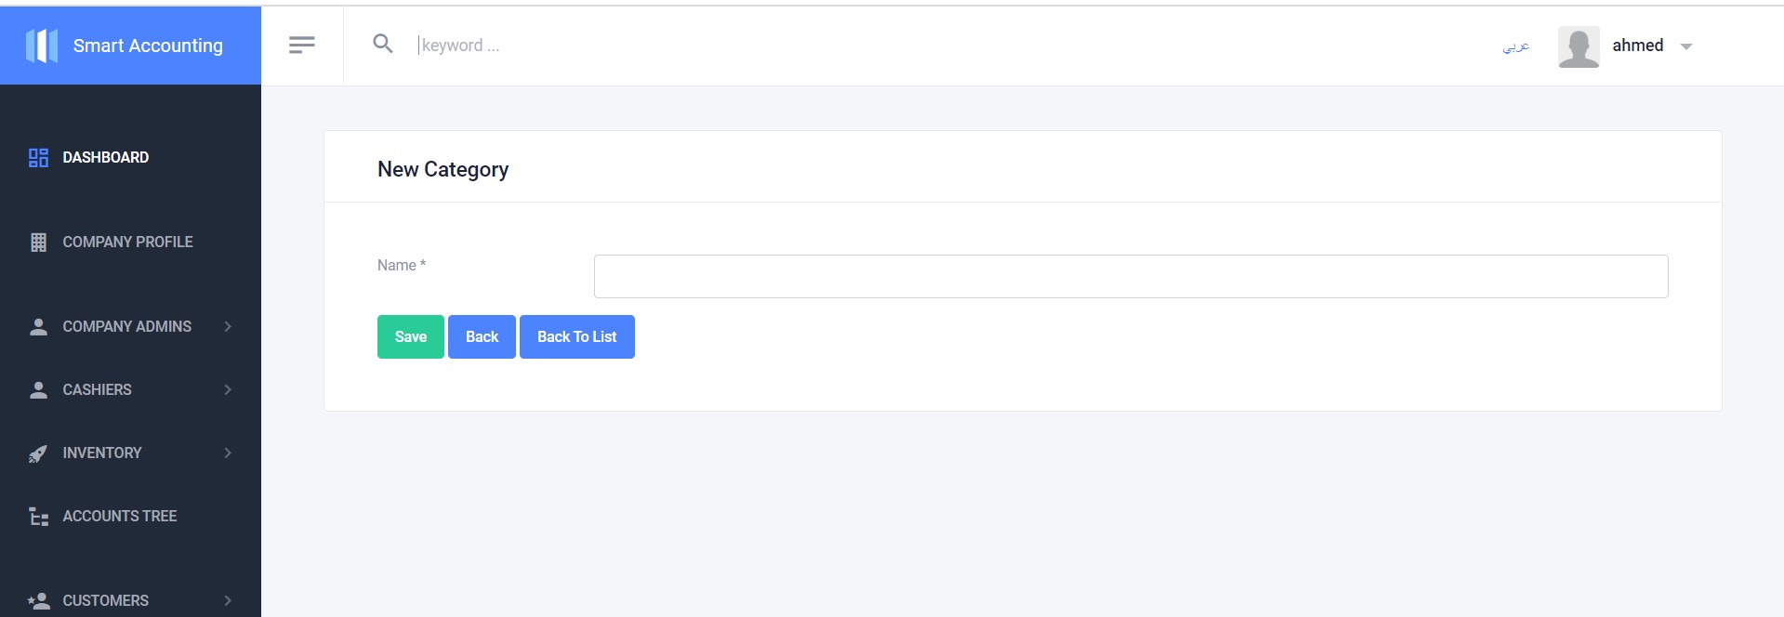Expand the Cashiers submenu chevron
This screenshot has width=1784, height=617.
[x=228, y=389]
